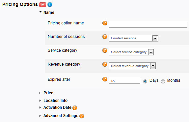
Task: Open the Advanced Settings help icon
Action: pos(82,116)
